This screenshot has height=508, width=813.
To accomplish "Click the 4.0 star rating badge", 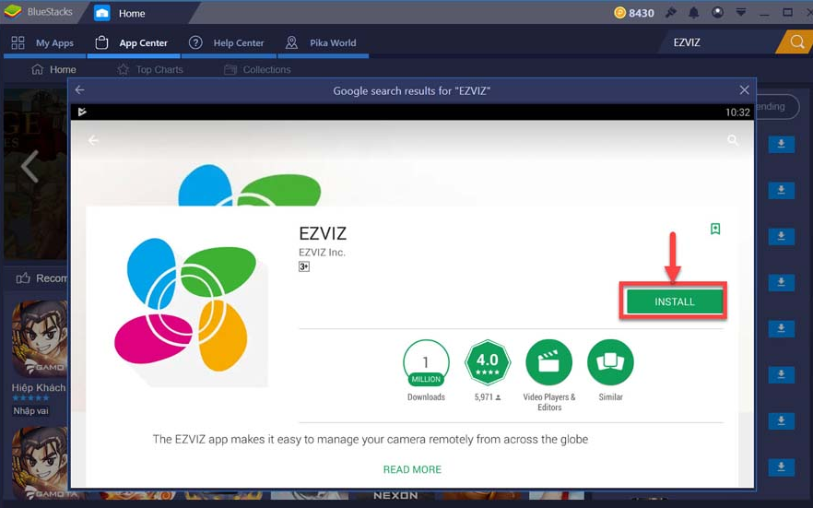I will tap(487, 362).
